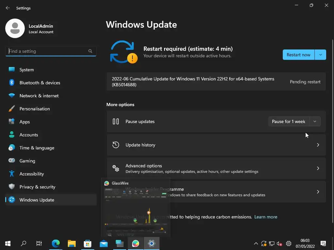Screen dimensions: 334x250
Task: Switch to the terminal app on the taskbar
Action: click(120, 243)
